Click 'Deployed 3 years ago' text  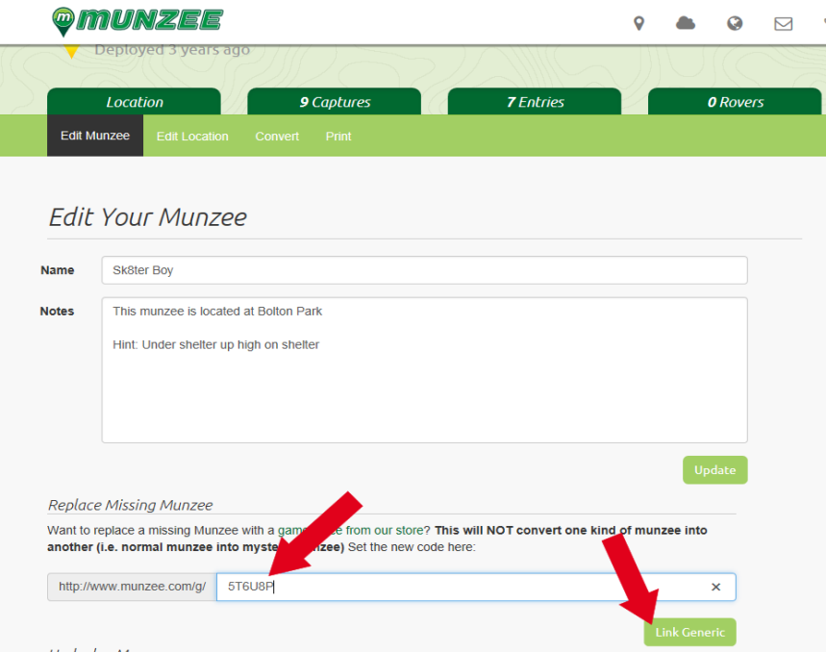click(x=172, y=49)
